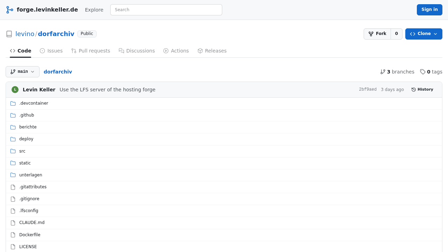
Task: Open the commit message about LFS server
Action: click(107, 90)
